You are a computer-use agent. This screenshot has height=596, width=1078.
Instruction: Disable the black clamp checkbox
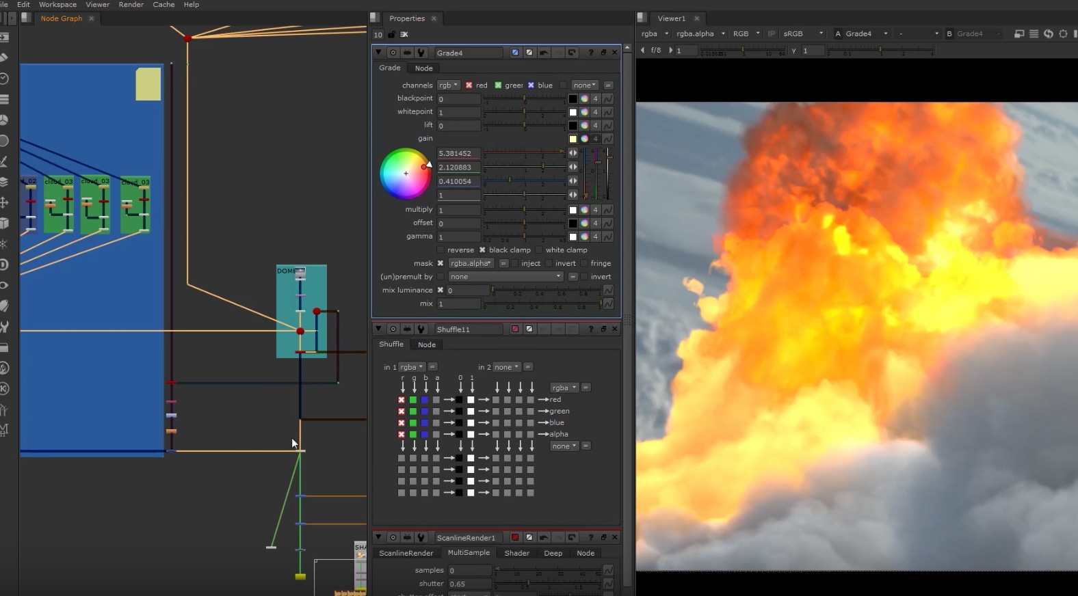coord(482,250)
